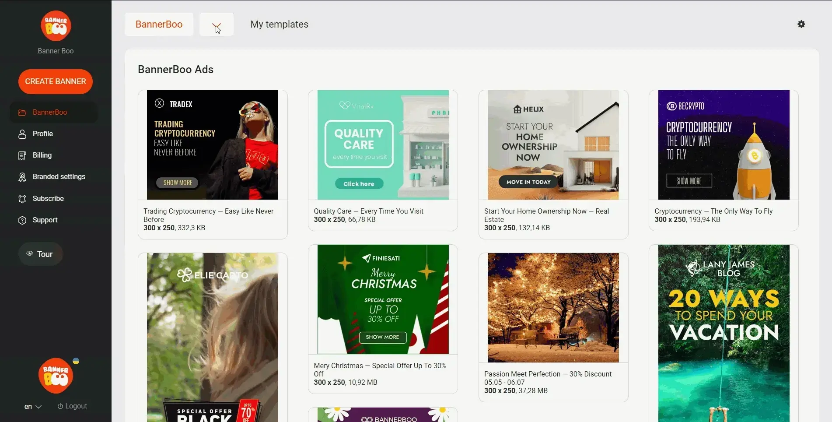Start the Tour with eye button
This screenshot has width=832, height=422.
coord(40,254)
